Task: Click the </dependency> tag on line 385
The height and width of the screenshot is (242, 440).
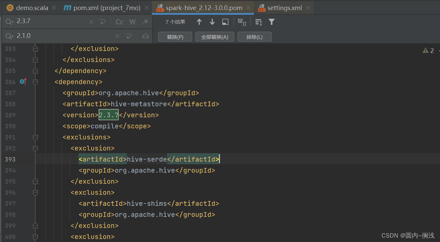Action: coord(80,71)
